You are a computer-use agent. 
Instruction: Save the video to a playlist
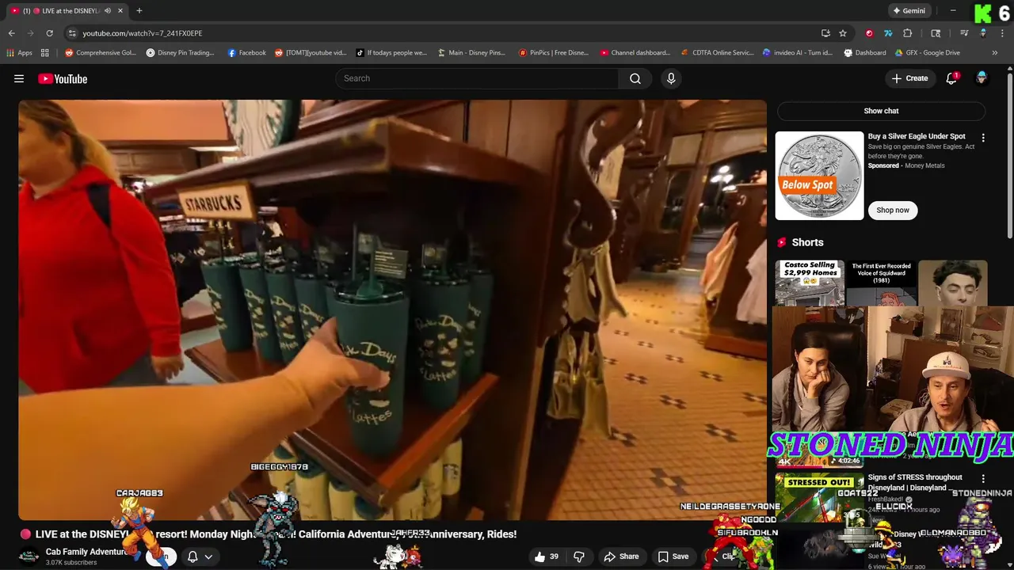click(x=673, y=557)
